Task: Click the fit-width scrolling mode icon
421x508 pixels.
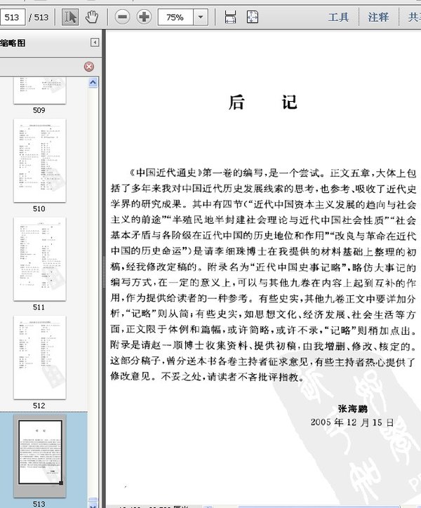Action: click(x=230, y=17)
